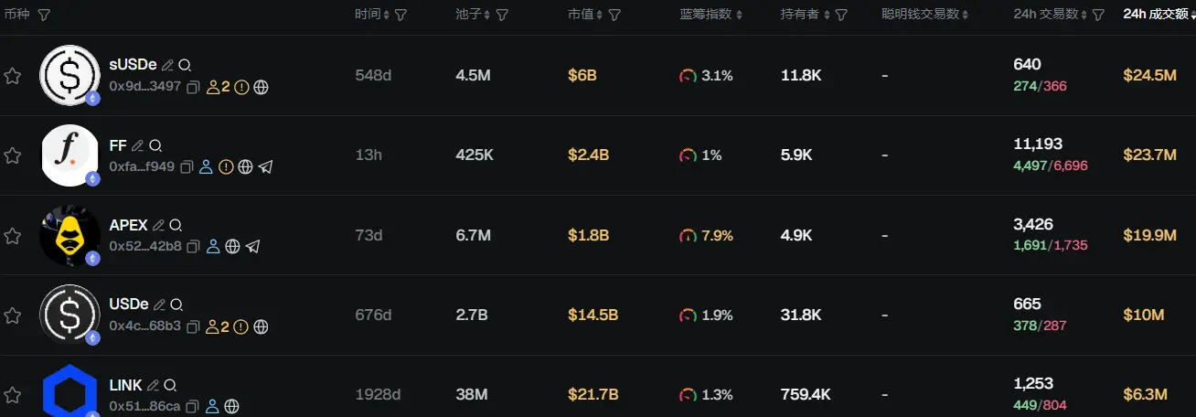The width and height of the screenshot is (1196, 417).
Task: Click the warning icon on the FF row
Action: tap(226, 167)
